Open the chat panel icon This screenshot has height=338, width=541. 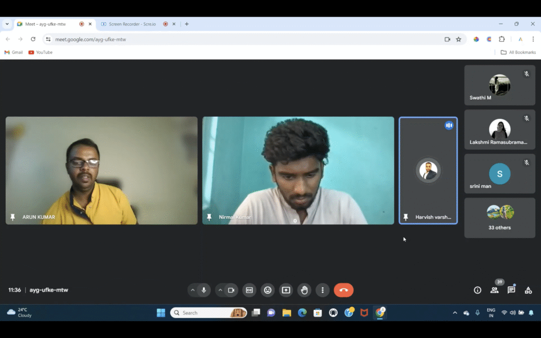(511, 290)
